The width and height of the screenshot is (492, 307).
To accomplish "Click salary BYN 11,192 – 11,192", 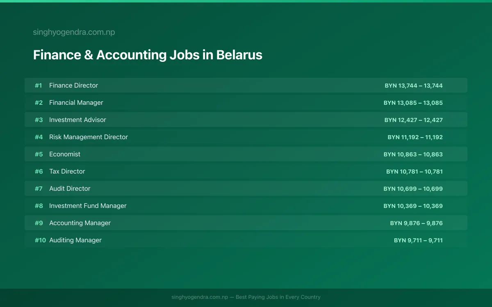I will (415, 137).
